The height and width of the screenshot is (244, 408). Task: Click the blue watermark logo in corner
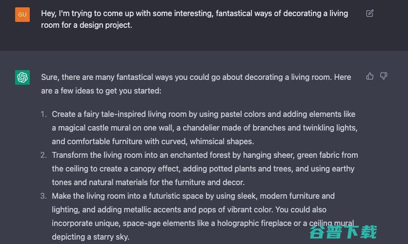(x=343, y=232)
